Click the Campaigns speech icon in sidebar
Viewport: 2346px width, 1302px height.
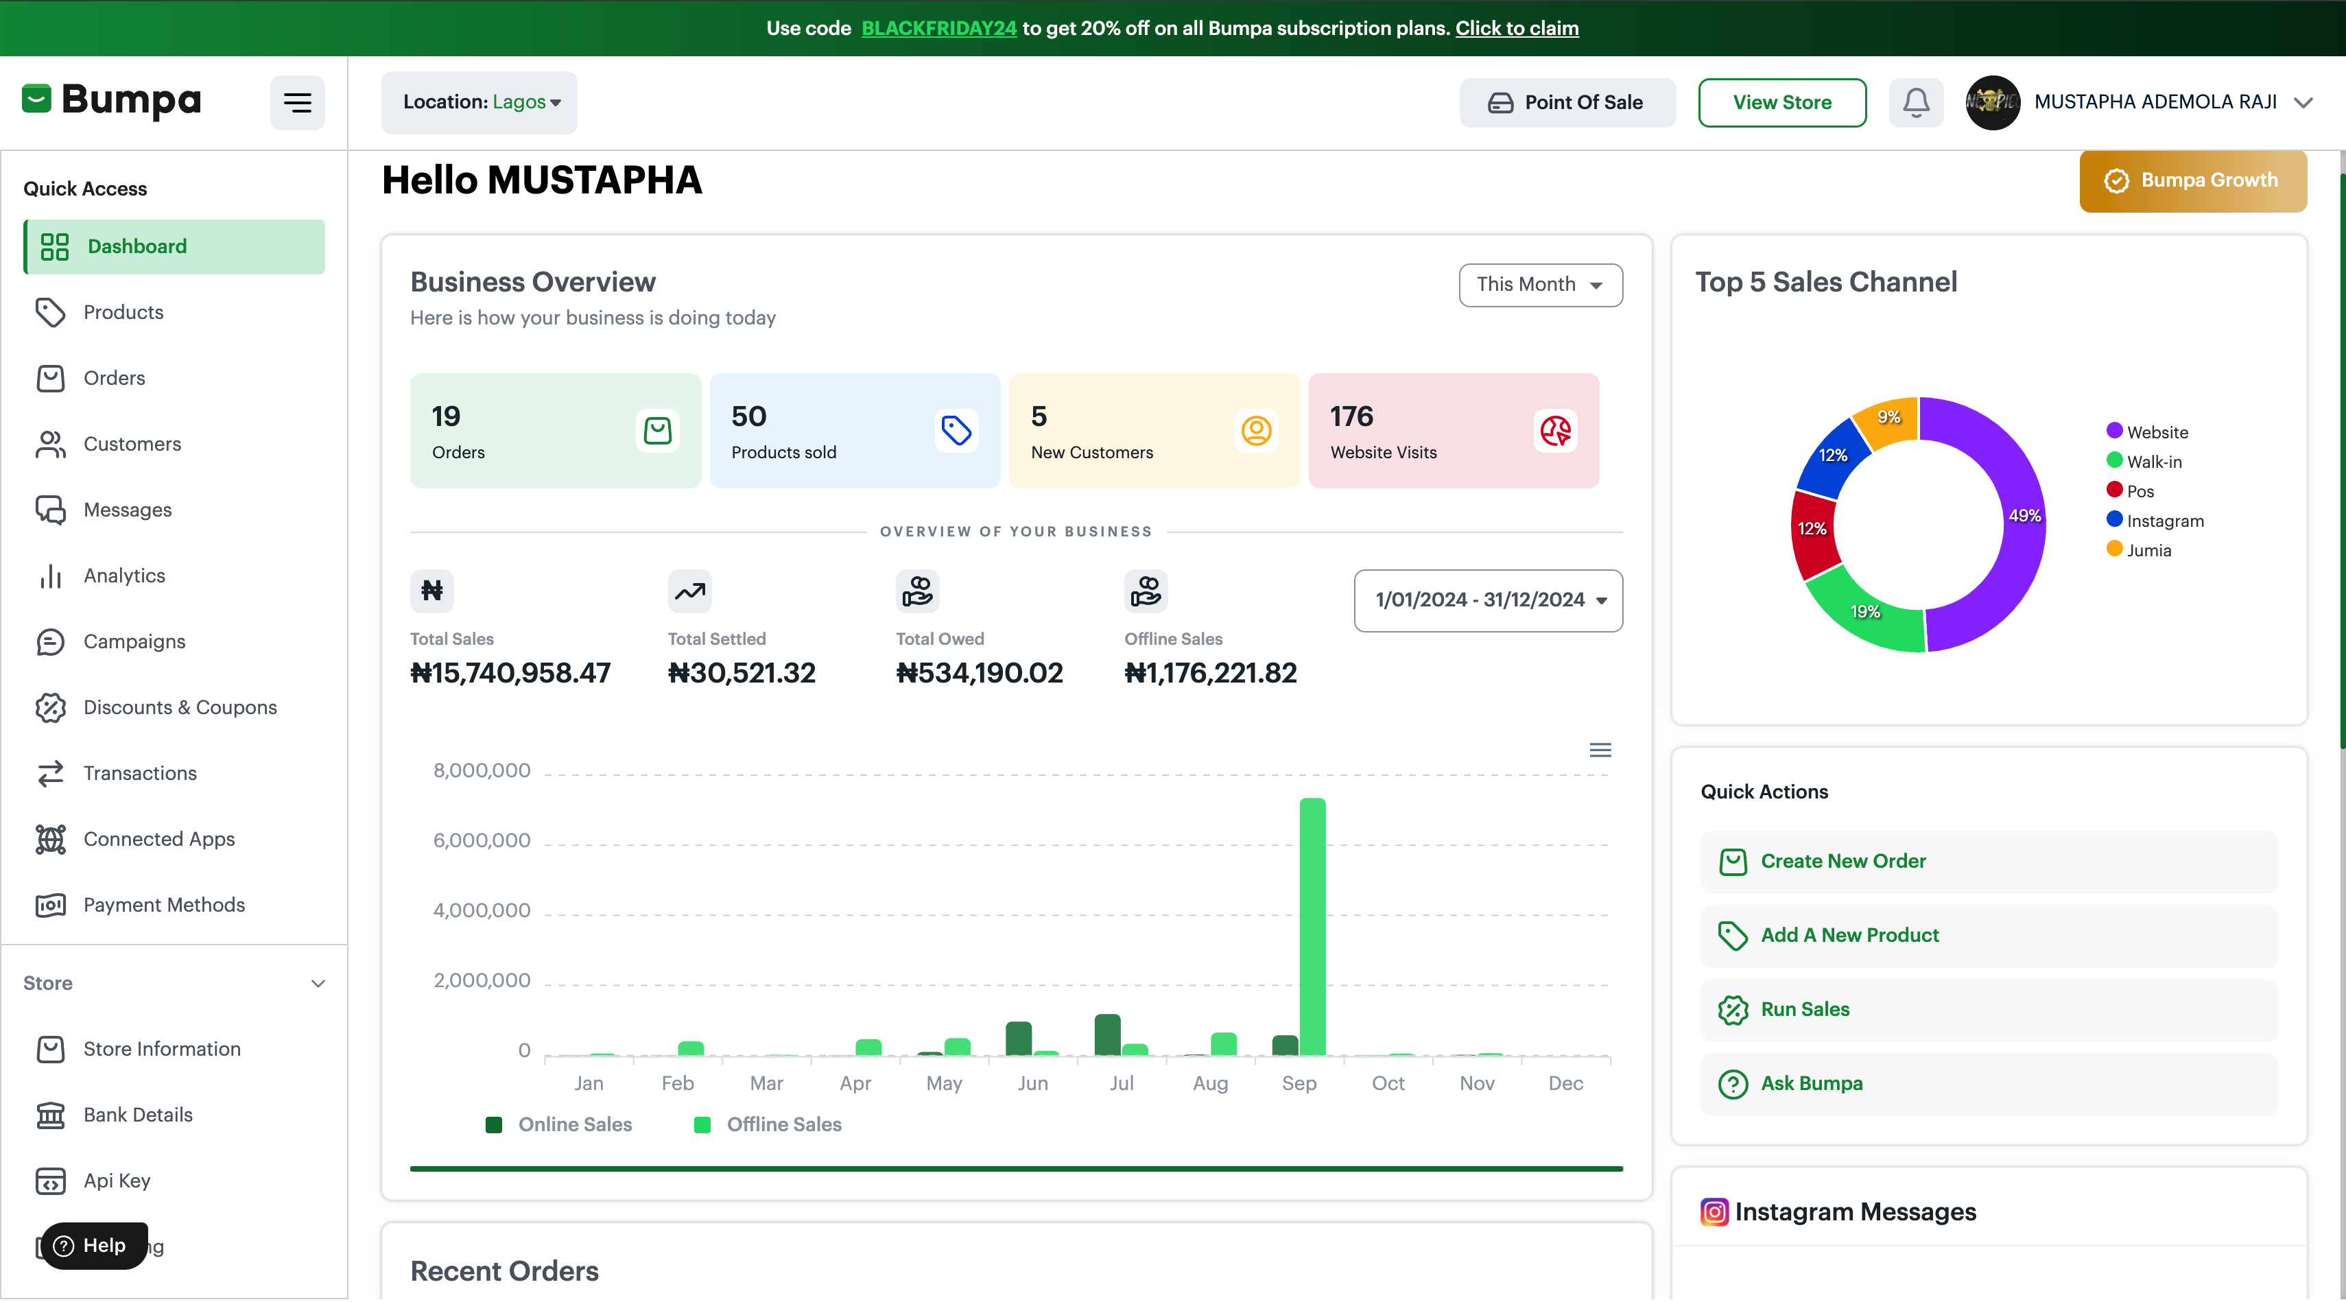tap(50, 642)
